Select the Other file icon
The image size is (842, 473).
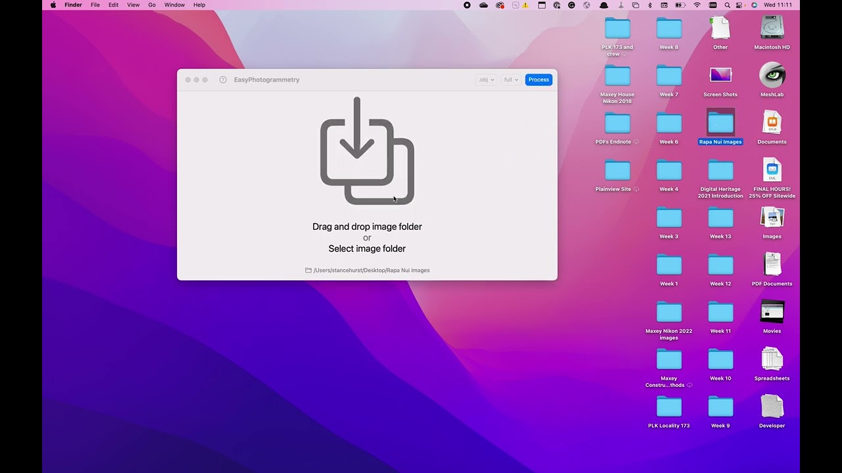tap(720, 28)
